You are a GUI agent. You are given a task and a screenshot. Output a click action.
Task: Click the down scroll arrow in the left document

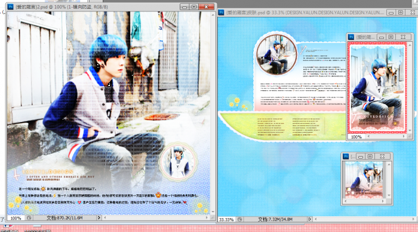[x=213, y=212]
